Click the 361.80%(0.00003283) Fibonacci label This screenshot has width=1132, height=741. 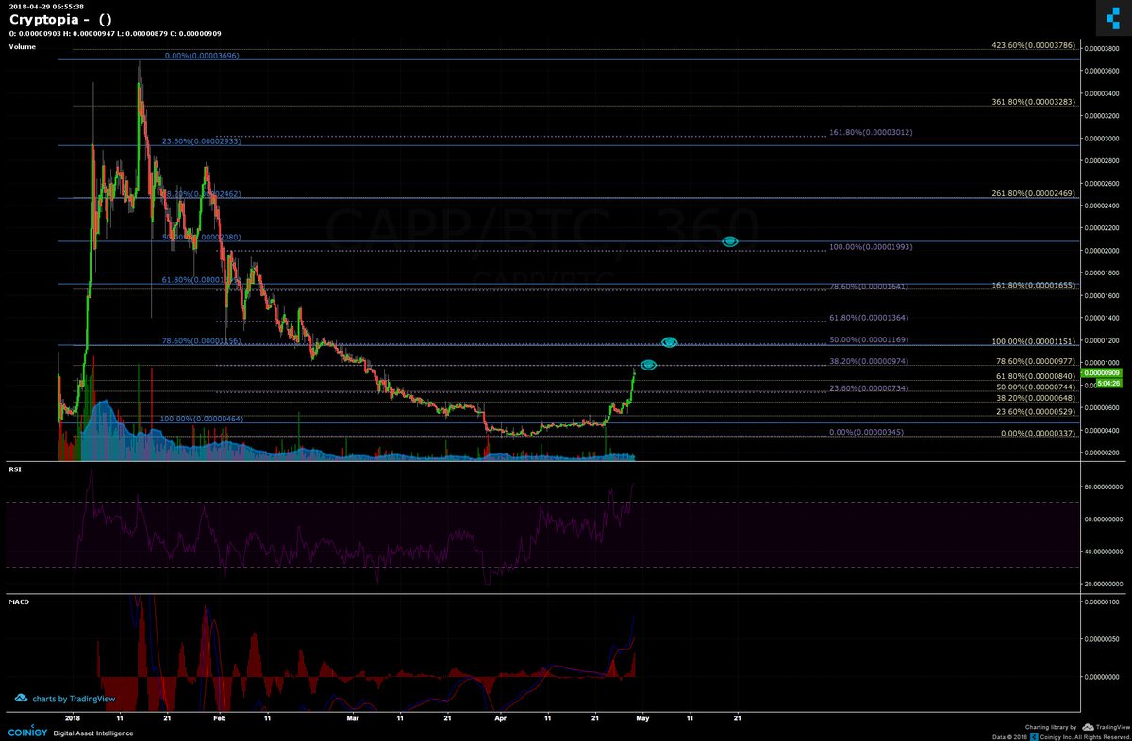[1035, 101]
